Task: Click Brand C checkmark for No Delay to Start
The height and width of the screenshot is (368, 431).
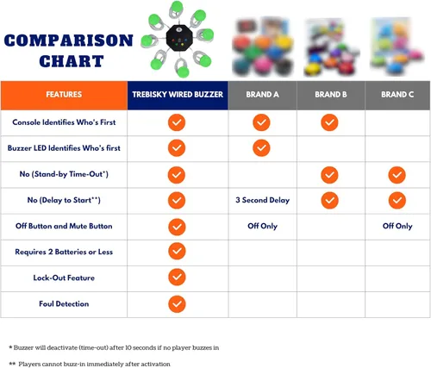Action: click(397, 200)
